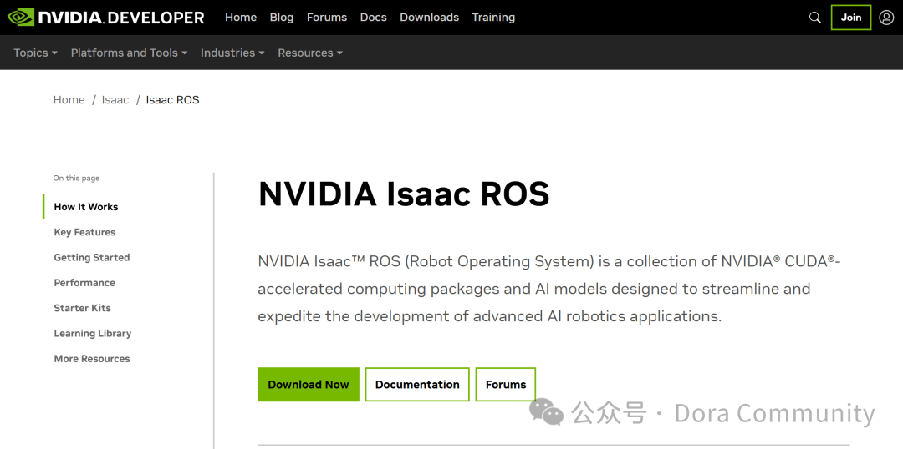Expand the Topics dropdown menu
903x449 pixels.
(x=35, y=53)
